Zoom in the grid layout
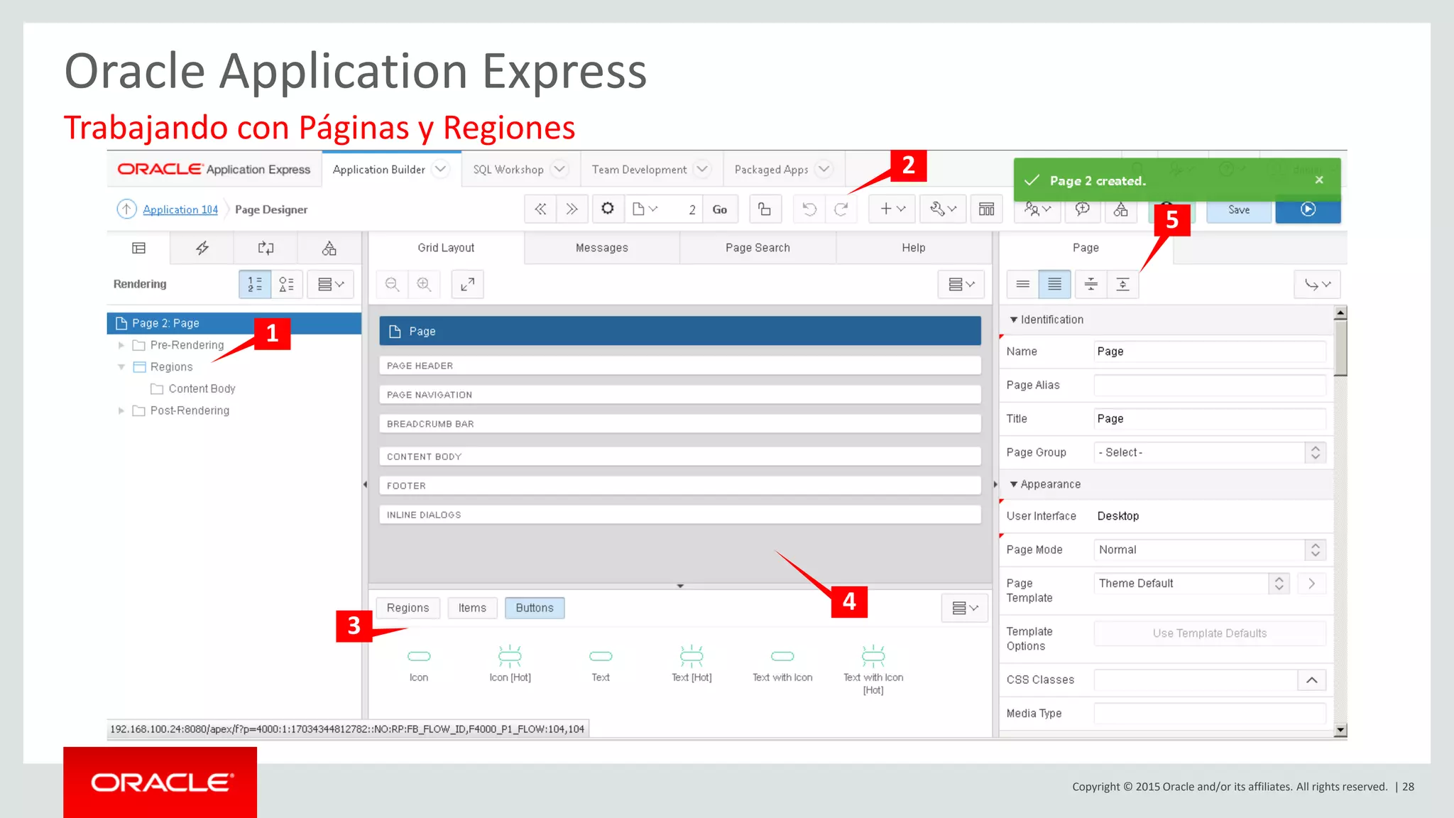1454x818 pixels. [x=424, y=284]
